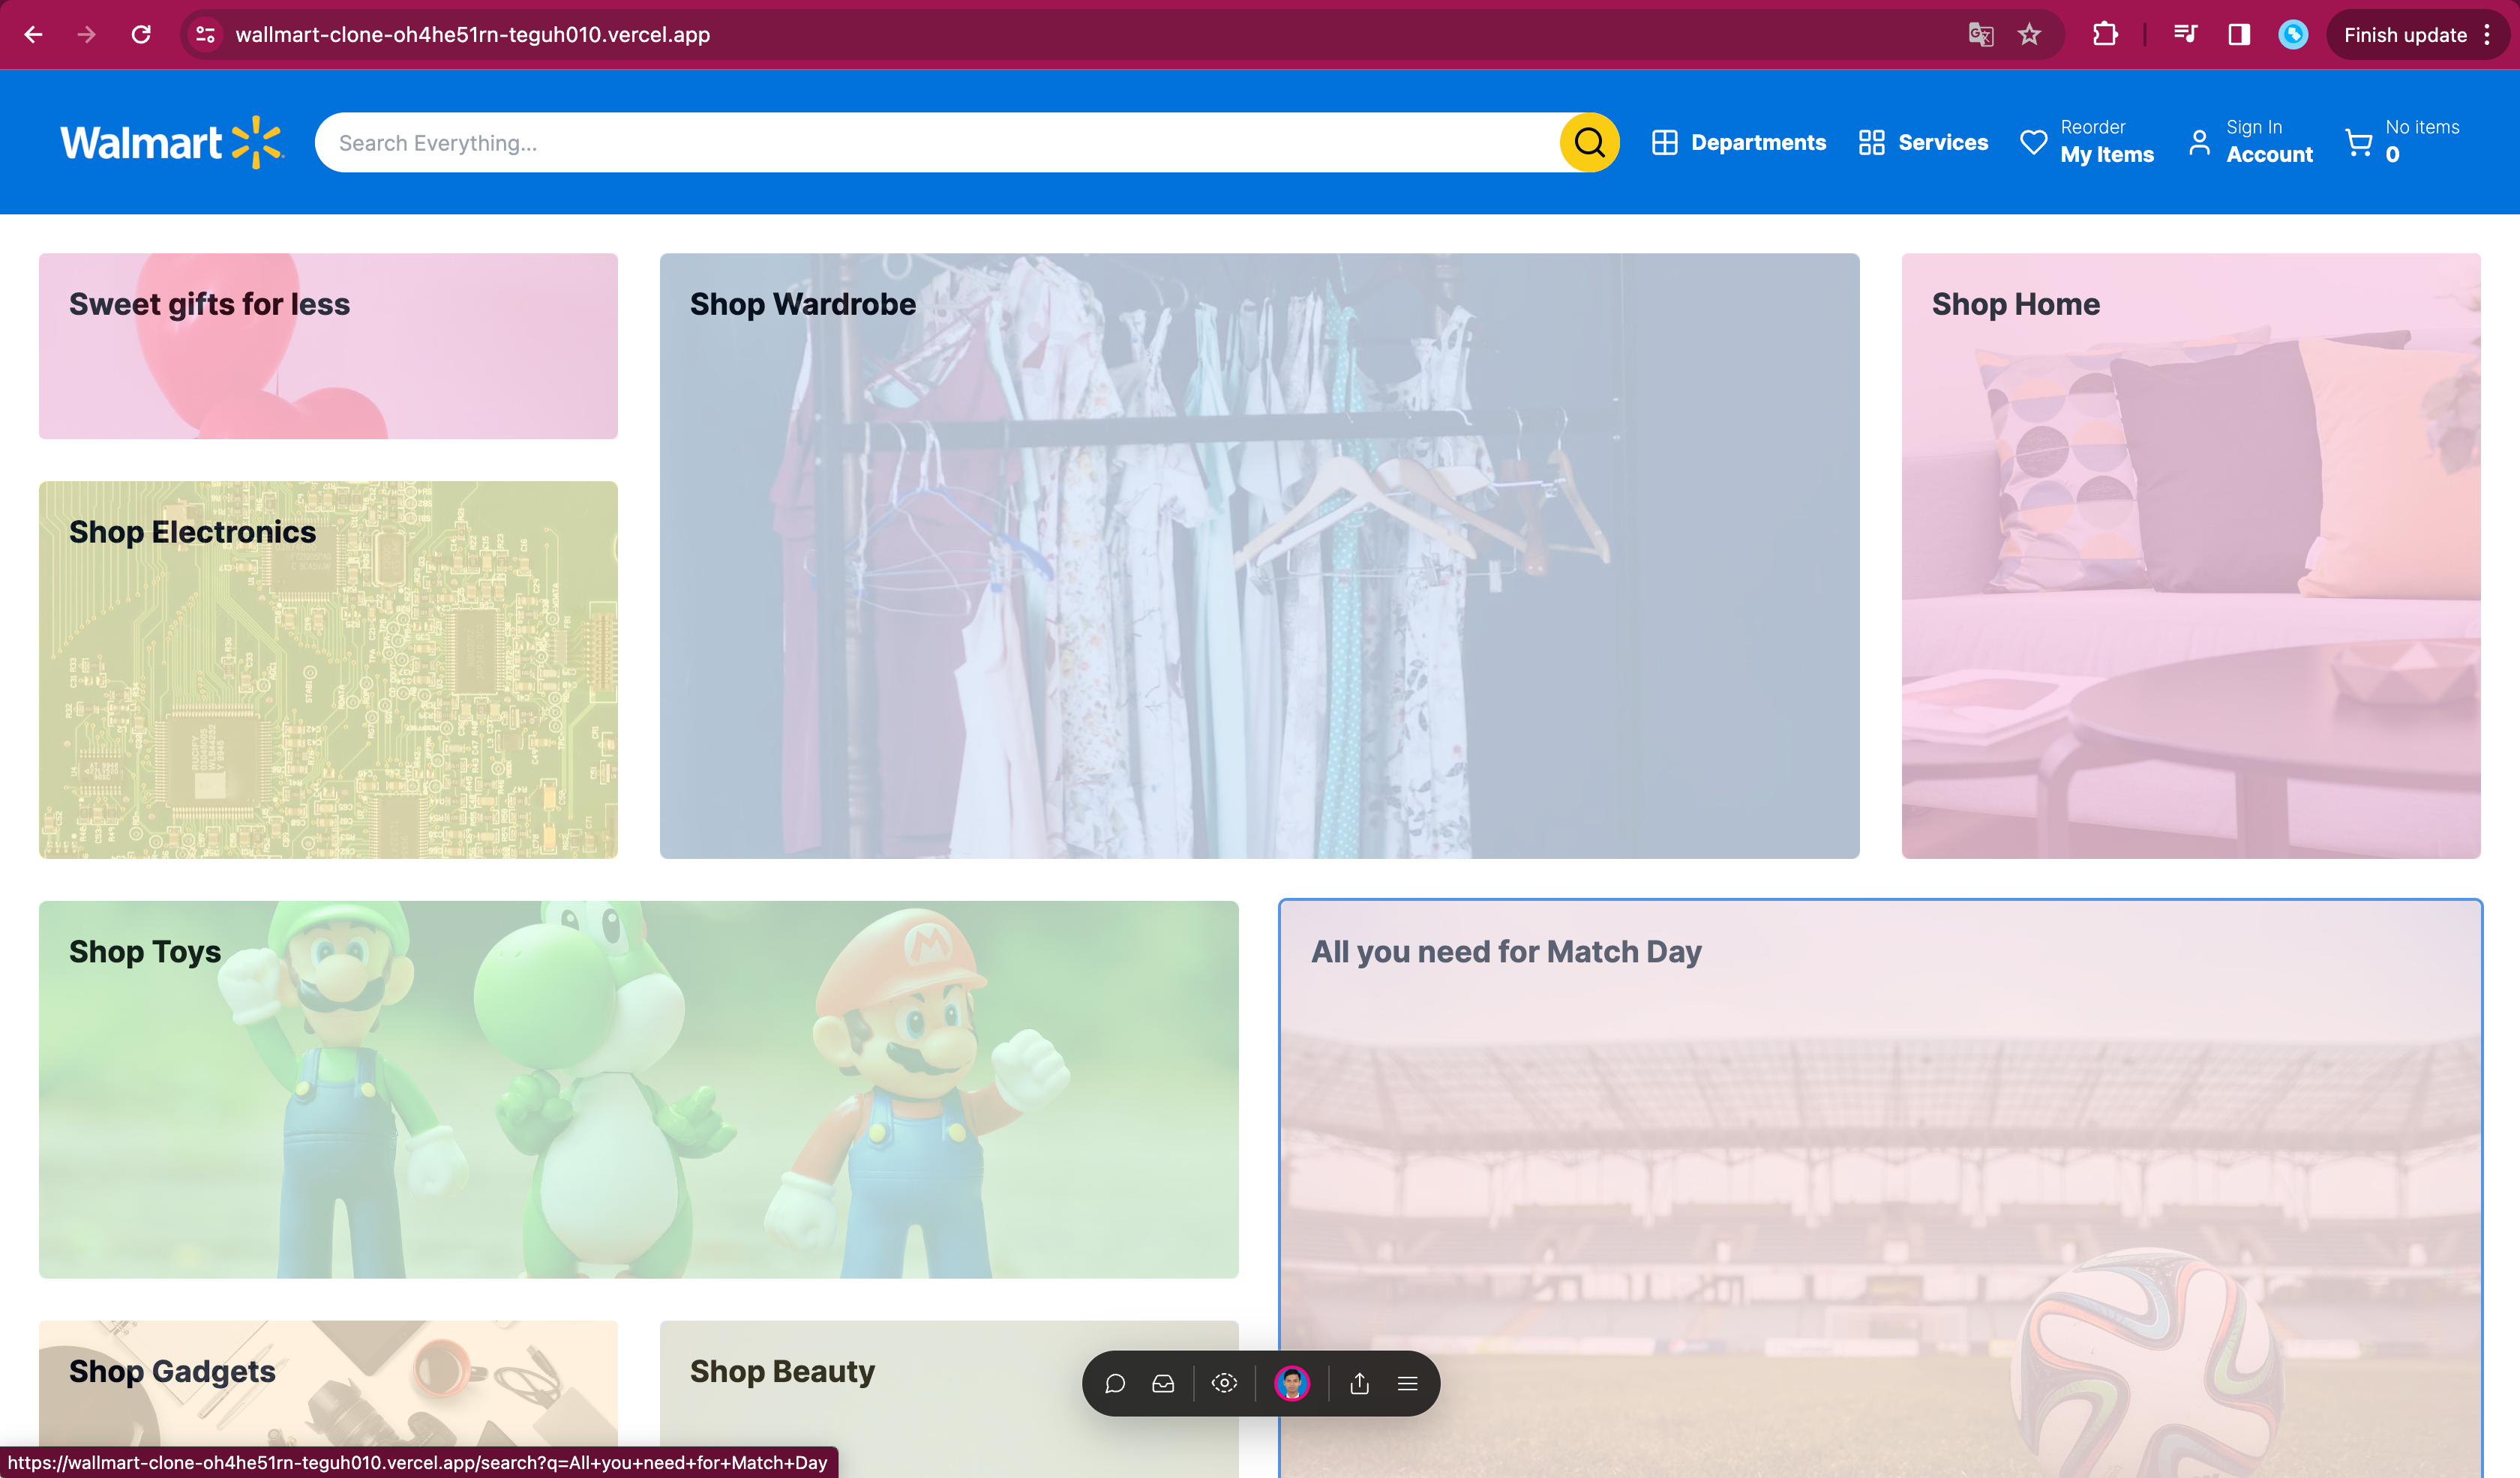Click the shopping cart icon
2520x1478 pixels.
2359,142
